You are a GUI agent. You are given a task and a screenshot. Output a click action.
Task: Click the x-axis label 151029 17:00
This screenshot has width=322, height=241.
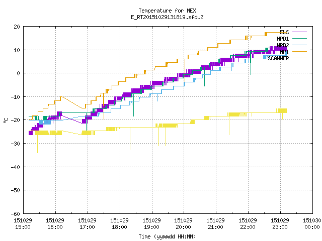tap(87, 224)
